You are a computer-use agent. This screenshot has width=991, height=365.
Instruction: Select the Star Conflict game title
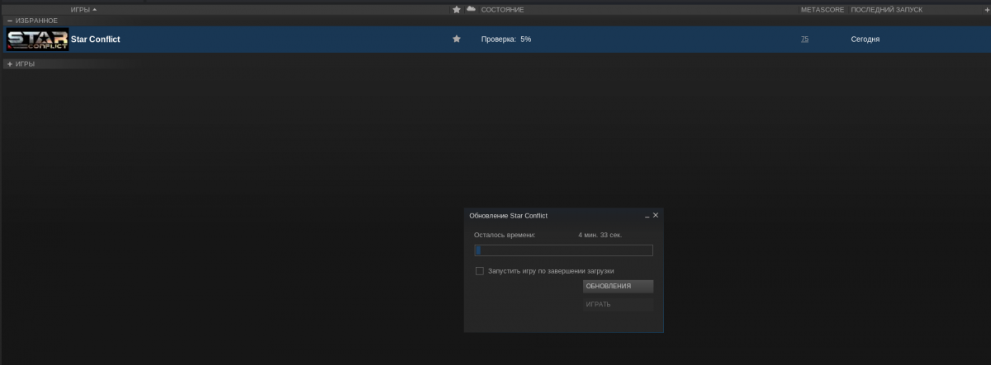click(96, 40)
